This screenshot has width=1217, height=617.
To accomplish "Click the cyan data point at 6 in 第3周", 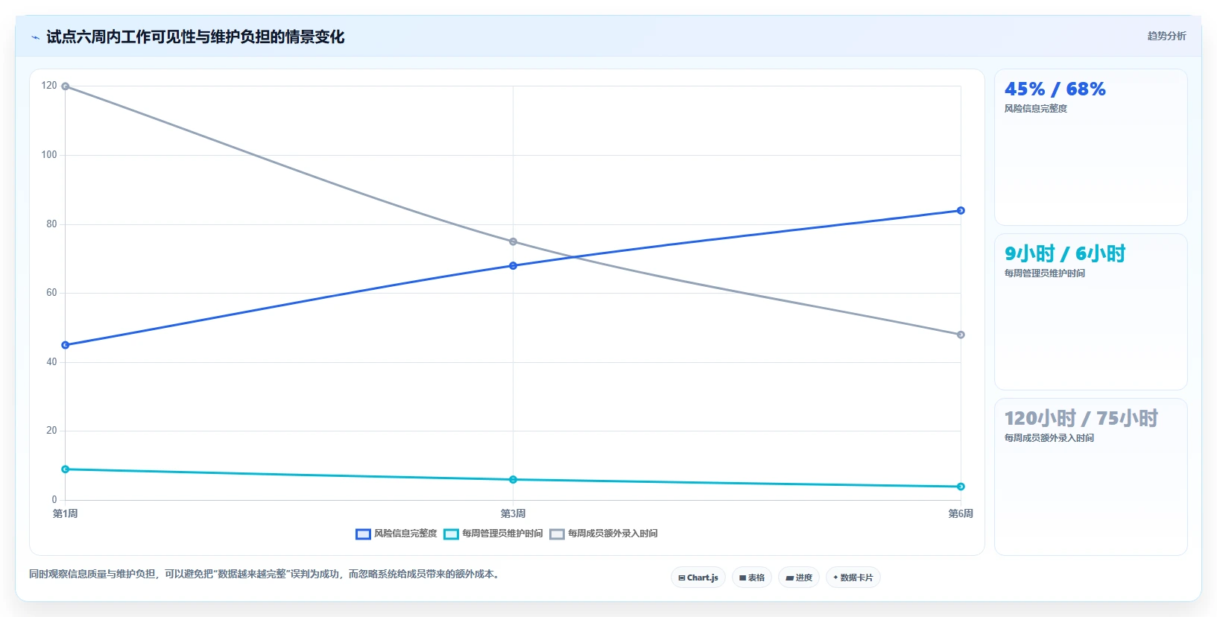I will [x=513, y=479].
